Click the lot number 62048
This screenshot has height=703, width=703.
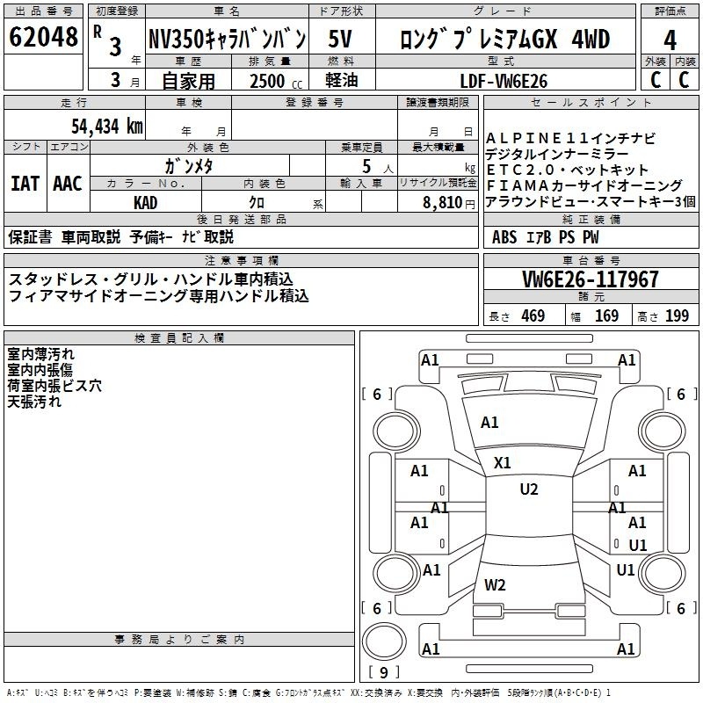coord(42,39)
